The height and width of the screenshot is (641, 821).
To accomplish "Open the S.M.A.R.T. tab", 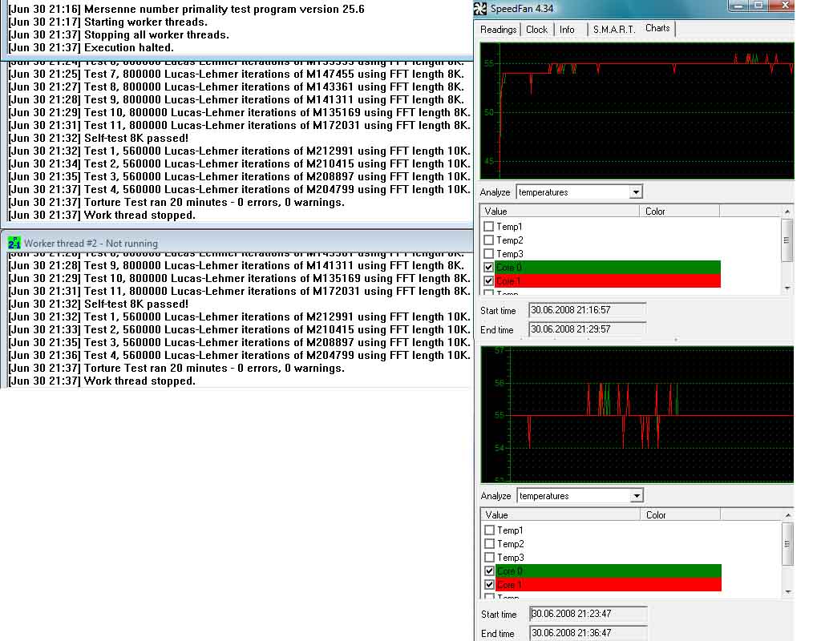I will pyautogui.click(x=613, y=30).
